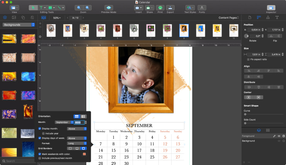286x165 pixels.
Task: Click the Export toolbar icon
Action: [170, 8]
